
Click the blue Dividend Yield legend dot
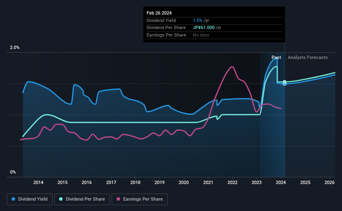(13, 199)
